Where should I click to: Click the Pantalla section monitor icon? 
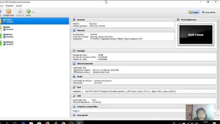tap(74, 51)
